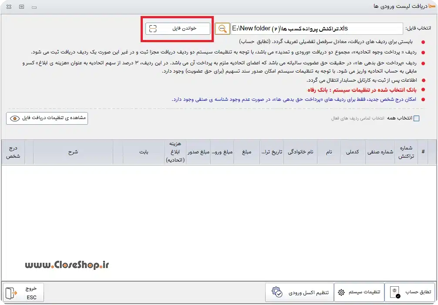
Task: Click the تطابق حساب button
Action: pyautogui.click(x=410, y=292)
